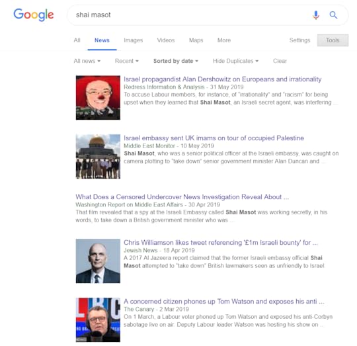Image resolution: width=357 pixels, height=346 pixels.
Task: Open the All news dropdown
Action: (x=87, y=61)
